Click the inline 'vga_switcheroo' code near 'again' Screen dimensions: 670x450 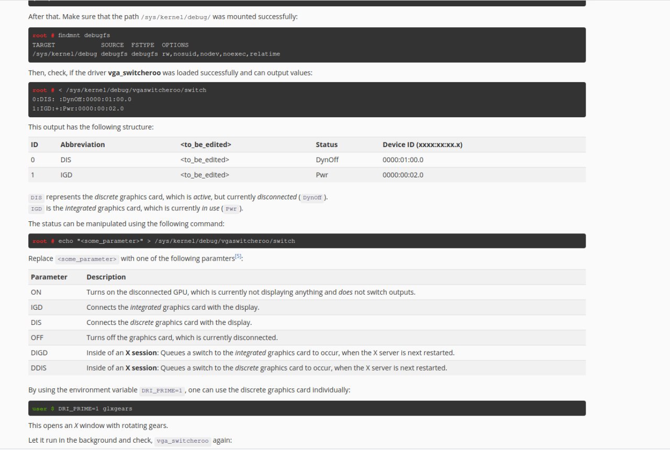(x=183, y=441)
